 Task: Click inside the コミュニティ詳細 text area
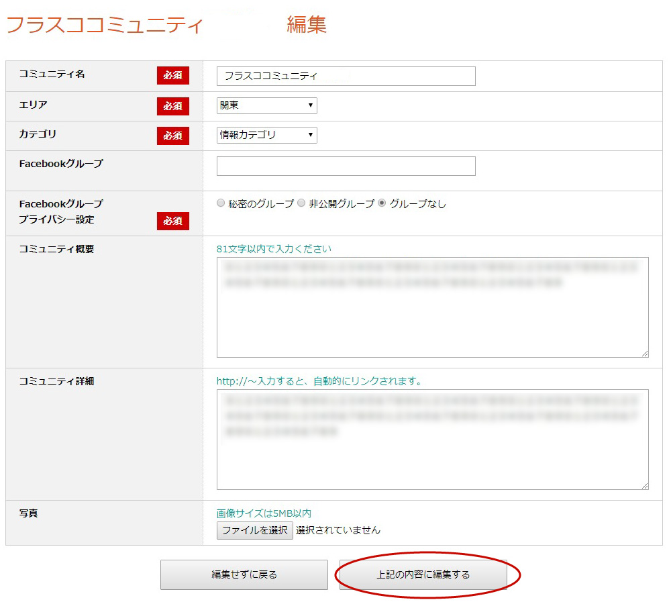point(433,440)
